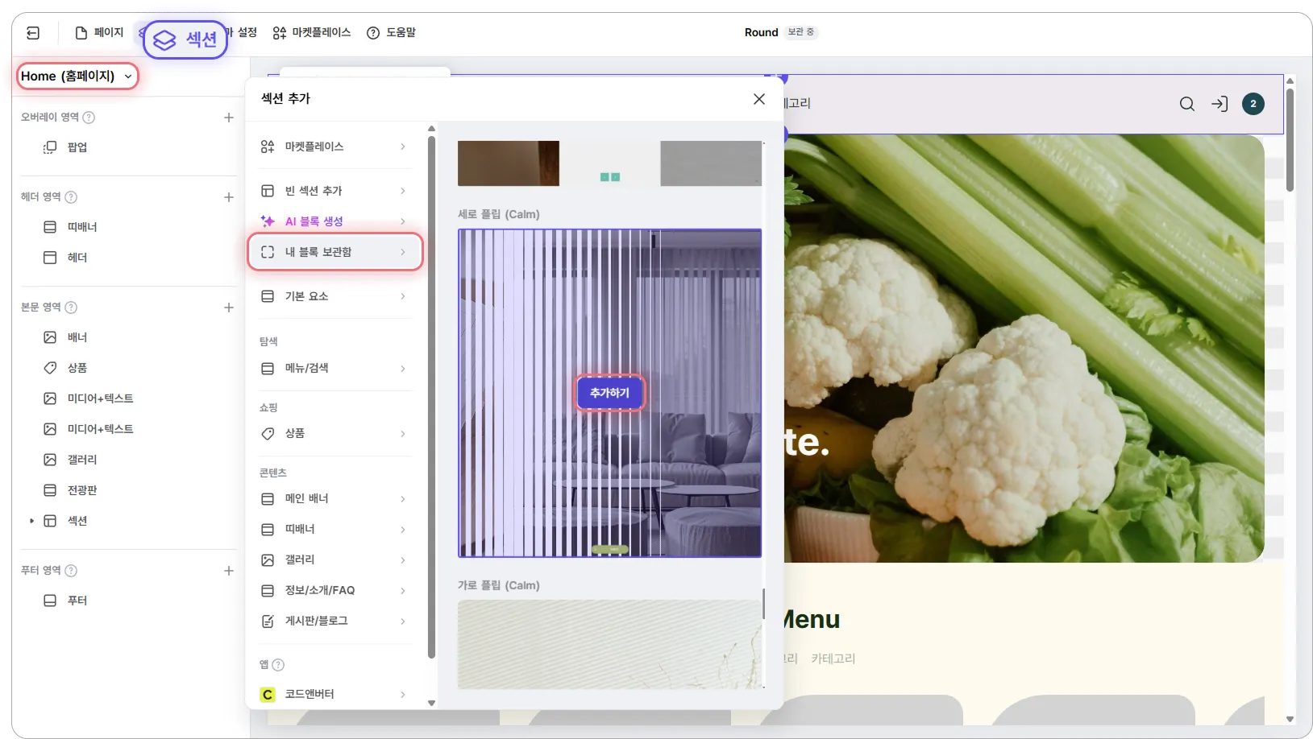The width and height of the screenshot is (1313, 739).
Task: Click the template preview pane scrollbar
Action: (763, 604)
